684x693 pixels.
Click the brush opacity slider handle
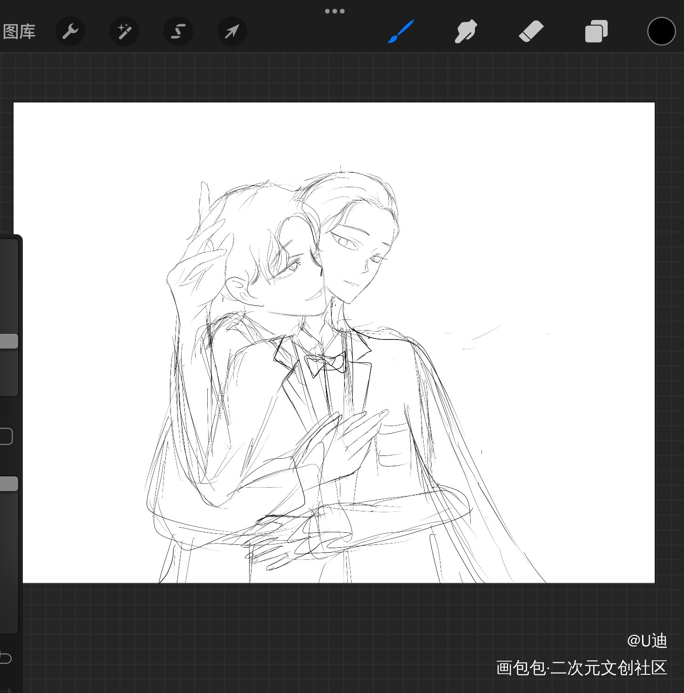(x=8, y=483)
